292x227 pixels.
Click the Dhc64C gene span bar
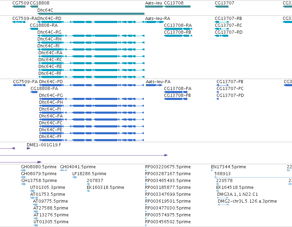click(91, 14)
